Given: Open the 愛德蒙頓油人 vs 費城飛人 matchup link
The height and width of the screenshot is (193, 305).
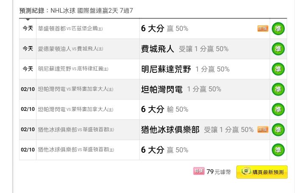Looking at the screenshot, I should [x=70, y=49].
